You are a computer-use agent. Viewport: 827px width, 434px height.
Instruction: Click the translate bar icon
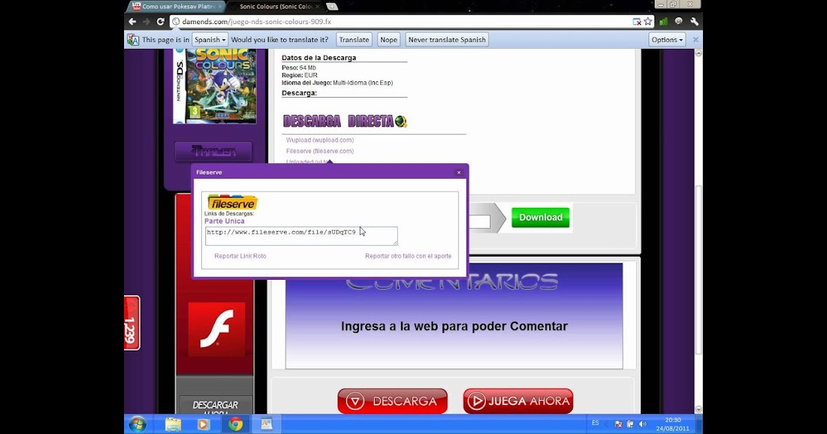point(133,40)
